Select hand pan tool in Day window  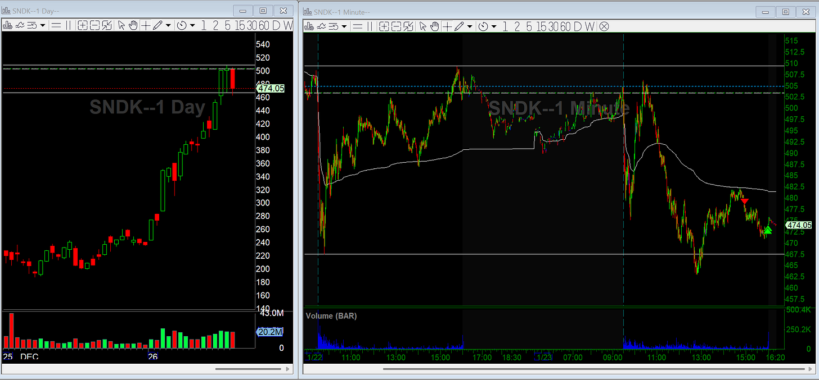[133, 25]
